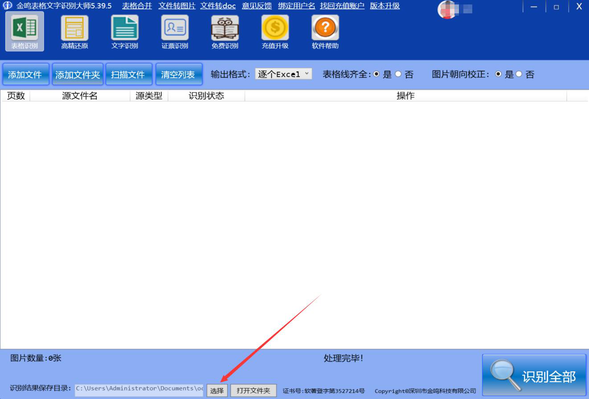
Task: Click the 输出格式 label
Action: (230, 74)
